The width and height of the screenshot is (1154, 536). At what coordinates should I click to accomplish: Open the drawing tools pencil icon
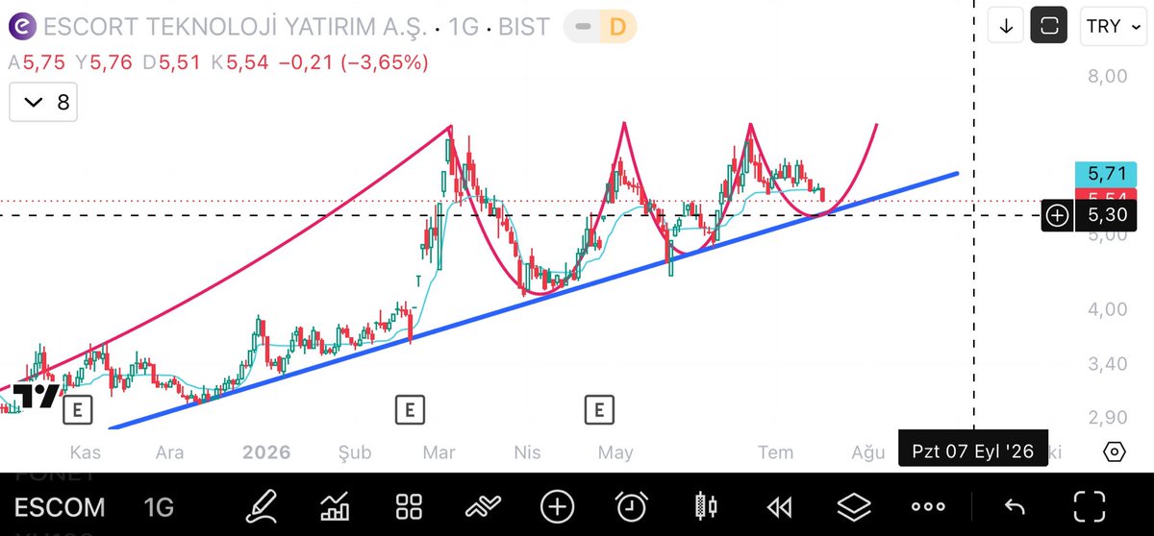click(x=260, y=504)
